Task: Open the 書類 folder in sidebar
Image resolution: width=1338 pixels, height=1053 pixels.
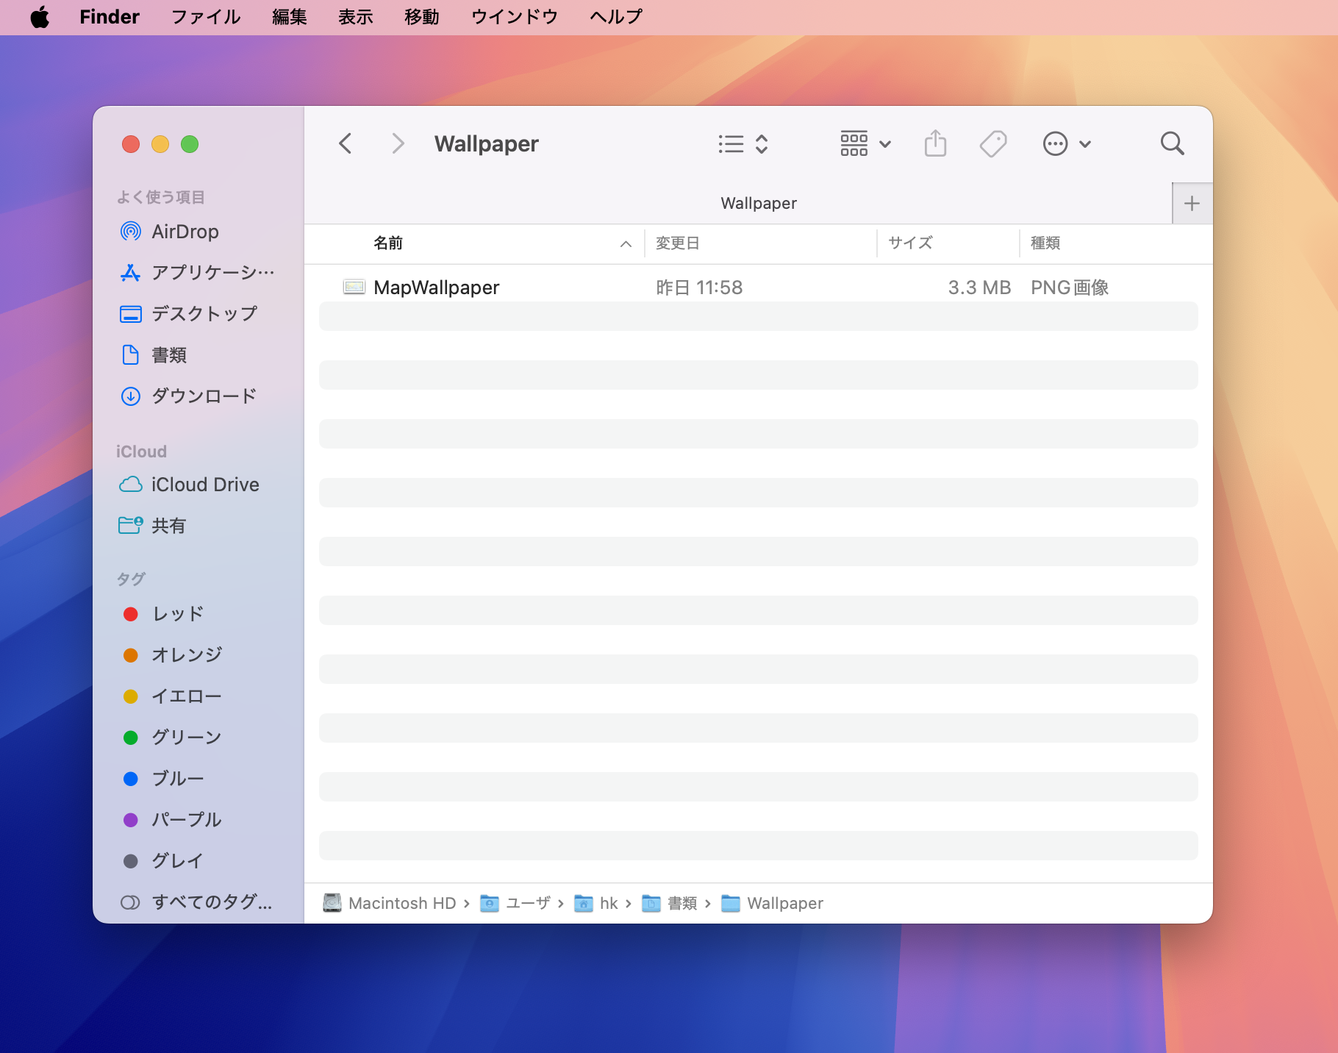Action: [x=171, y=354]
